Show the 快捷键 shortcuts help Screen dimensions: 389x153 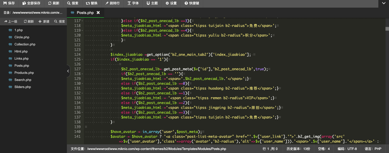[x=192, y=3]
